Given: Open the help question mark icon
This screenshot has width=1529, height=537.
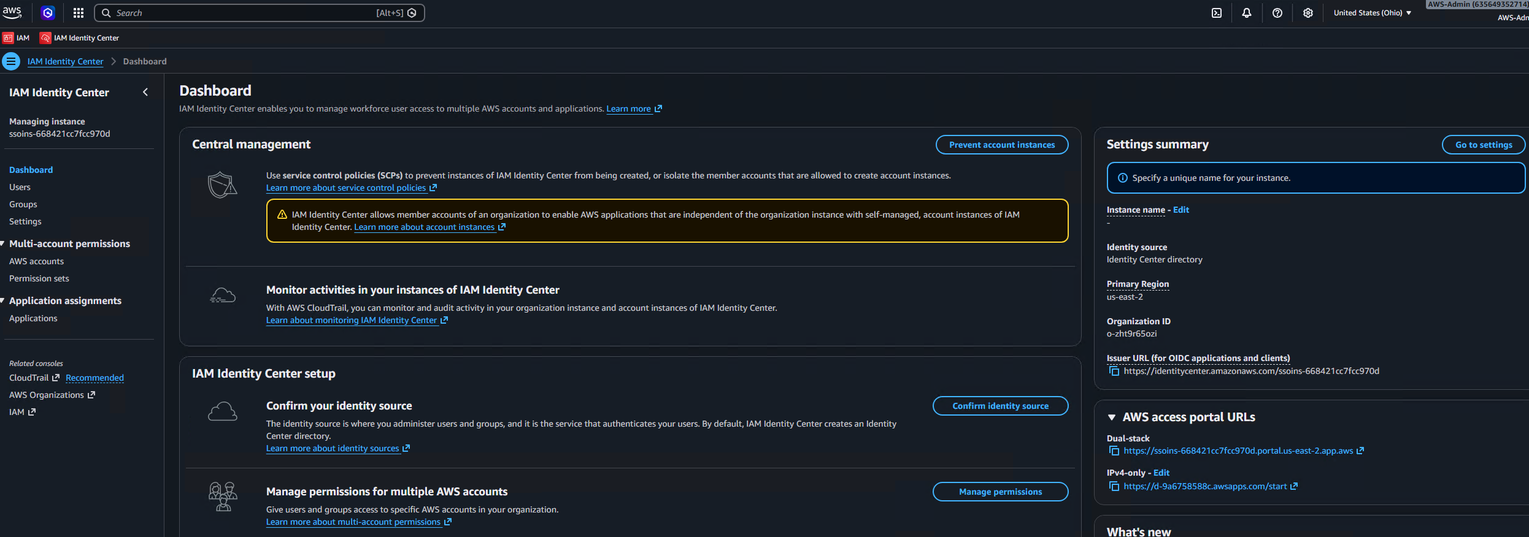Looking at the screenshot, I should (1277, 13).
